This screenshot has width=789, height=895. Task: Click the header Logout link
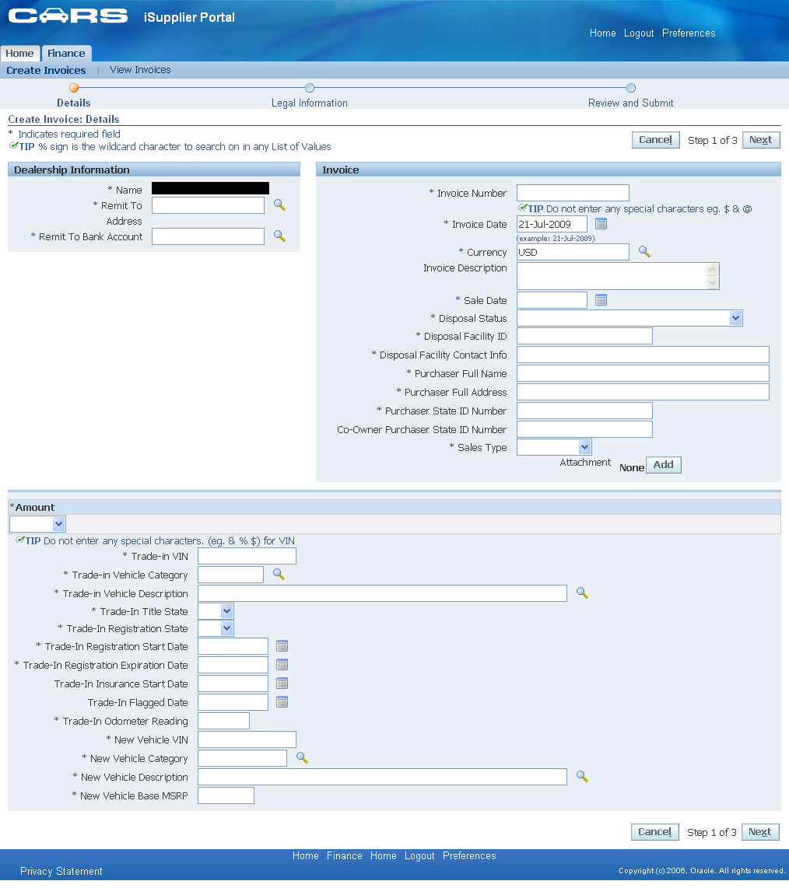(x=639, y=33)
